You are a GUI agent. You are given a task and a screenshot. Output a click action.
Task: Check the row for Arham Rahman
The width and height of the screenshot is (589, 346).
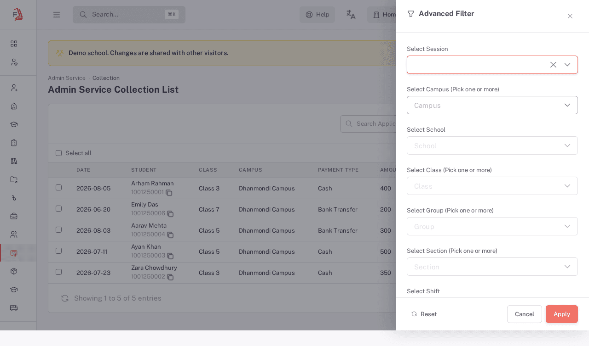(58, 188)
